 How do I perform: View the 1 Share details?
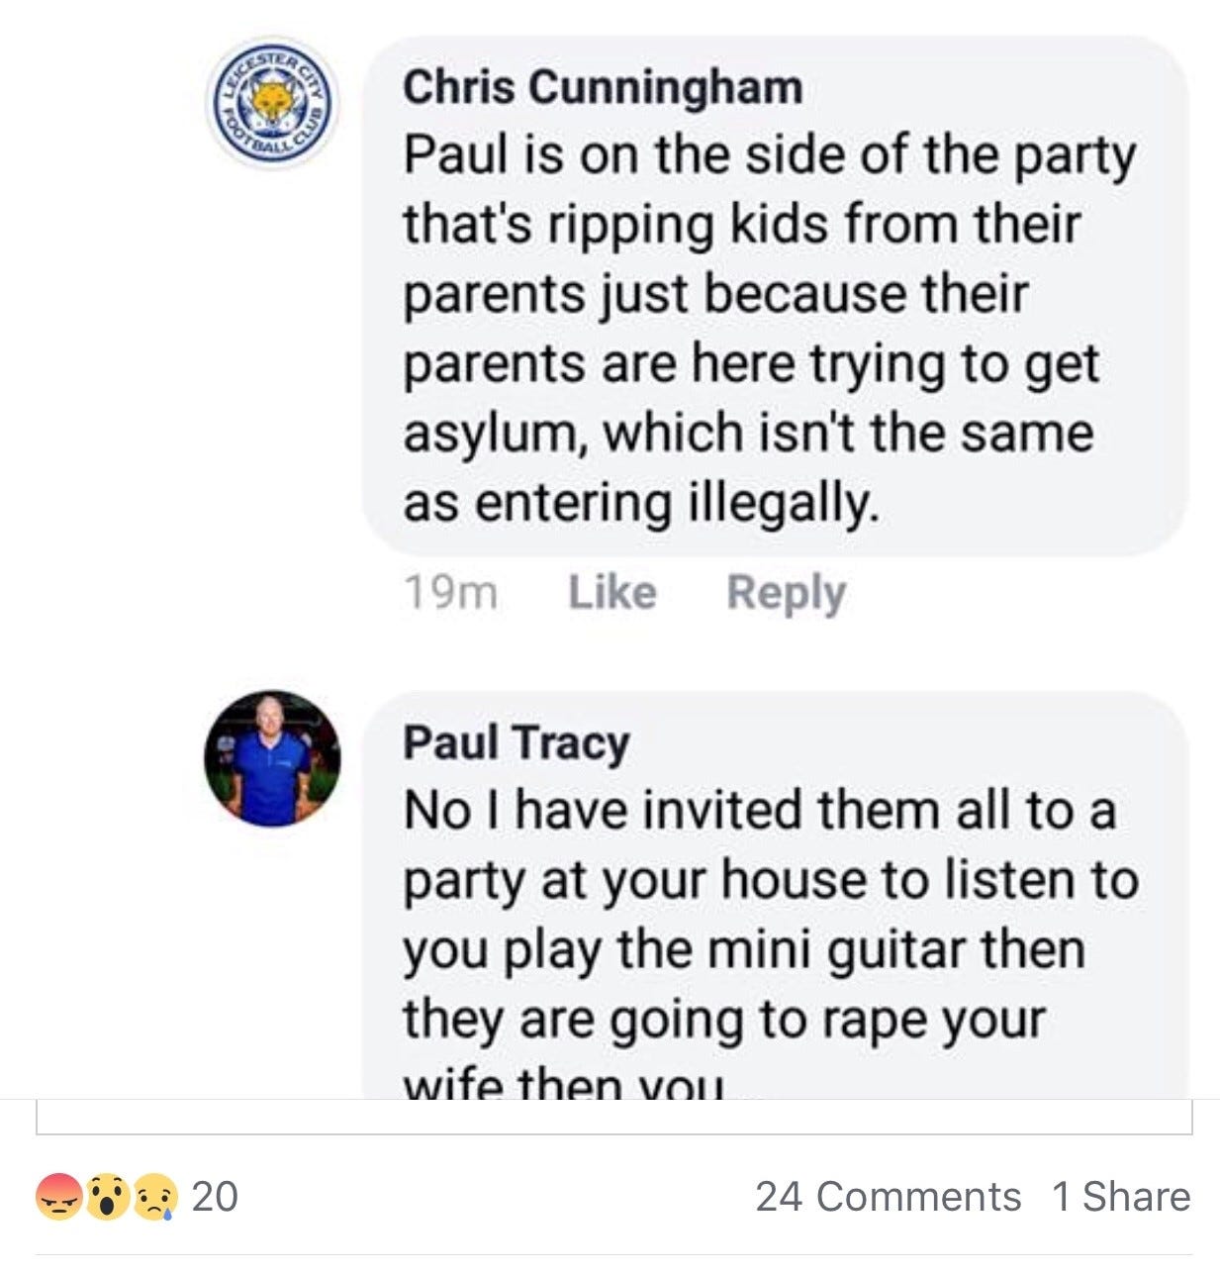(1121, 1197)
